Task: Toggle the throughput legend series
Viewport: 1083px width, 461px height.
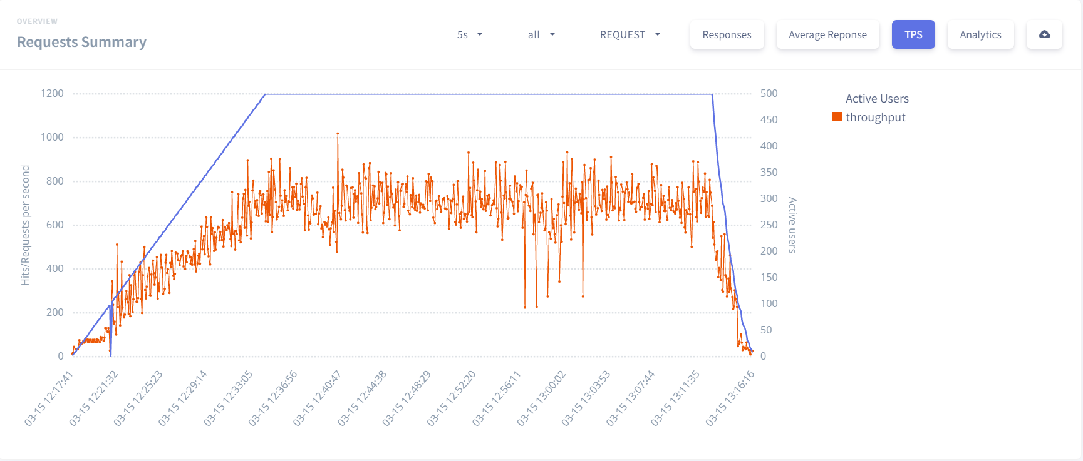Action: click(x=875, y=118)
